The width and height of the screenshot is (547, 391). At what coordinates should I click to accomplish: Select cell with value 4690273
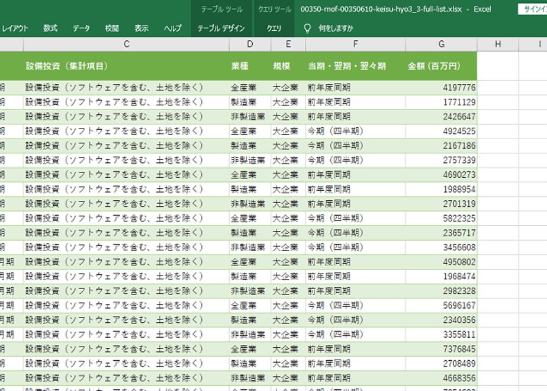(x=441, y=175)
